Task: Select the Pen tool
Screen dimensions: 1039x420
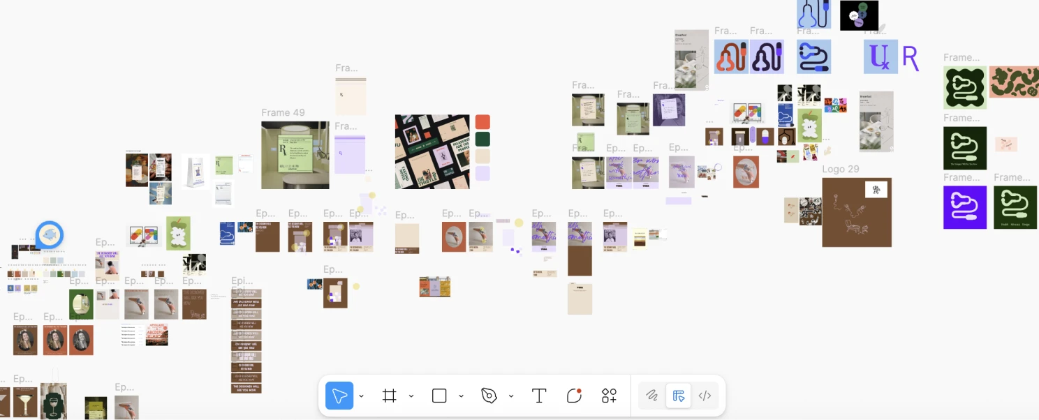Action: click(x=489, y=396)
